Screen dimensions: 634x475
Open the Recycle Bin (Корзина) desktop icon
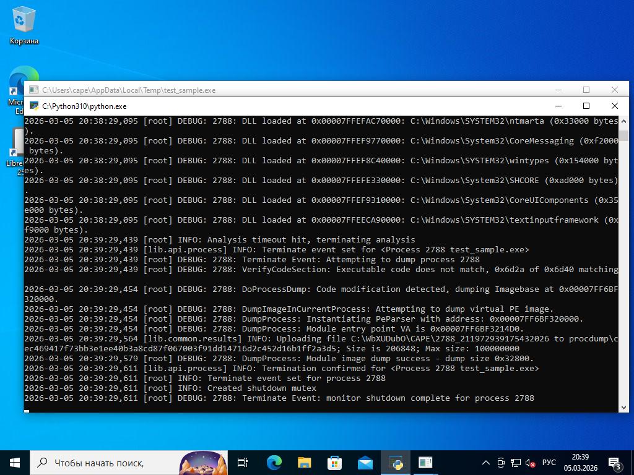tap(24, 25)
